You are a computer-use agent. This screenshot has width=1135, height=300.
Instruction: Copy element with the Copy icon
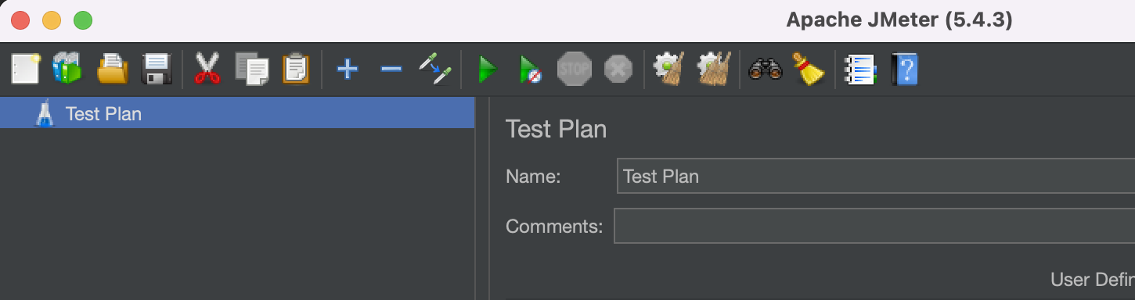pos(252,70)
